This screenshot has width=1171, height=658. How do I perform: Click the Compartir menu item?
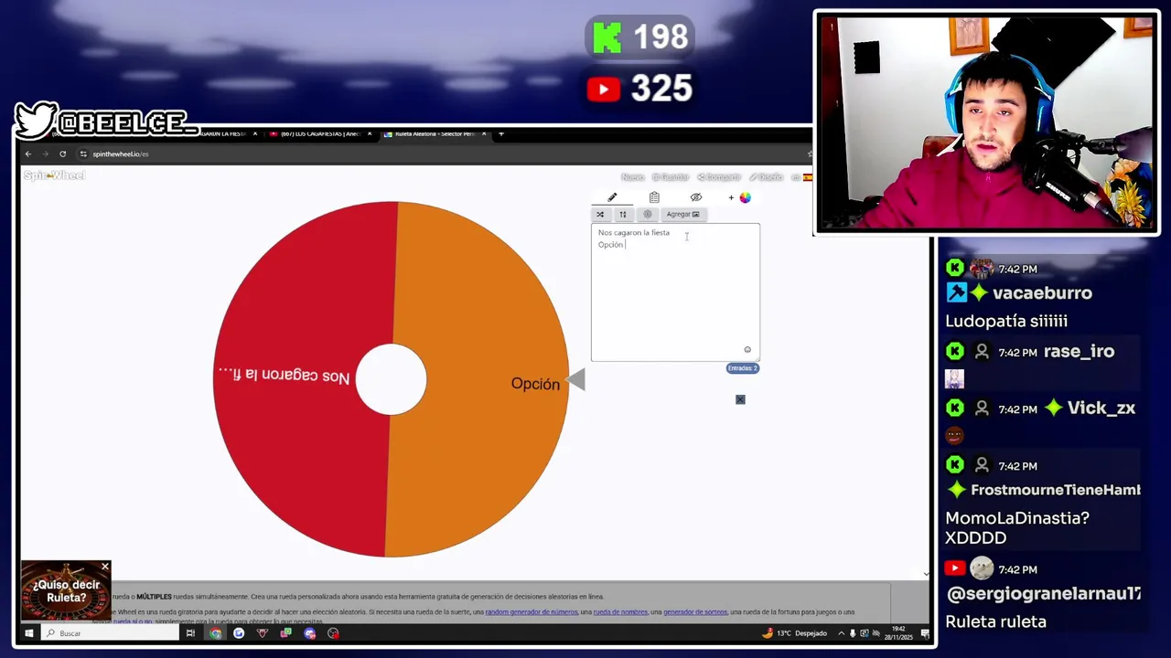tap(719, 177)
